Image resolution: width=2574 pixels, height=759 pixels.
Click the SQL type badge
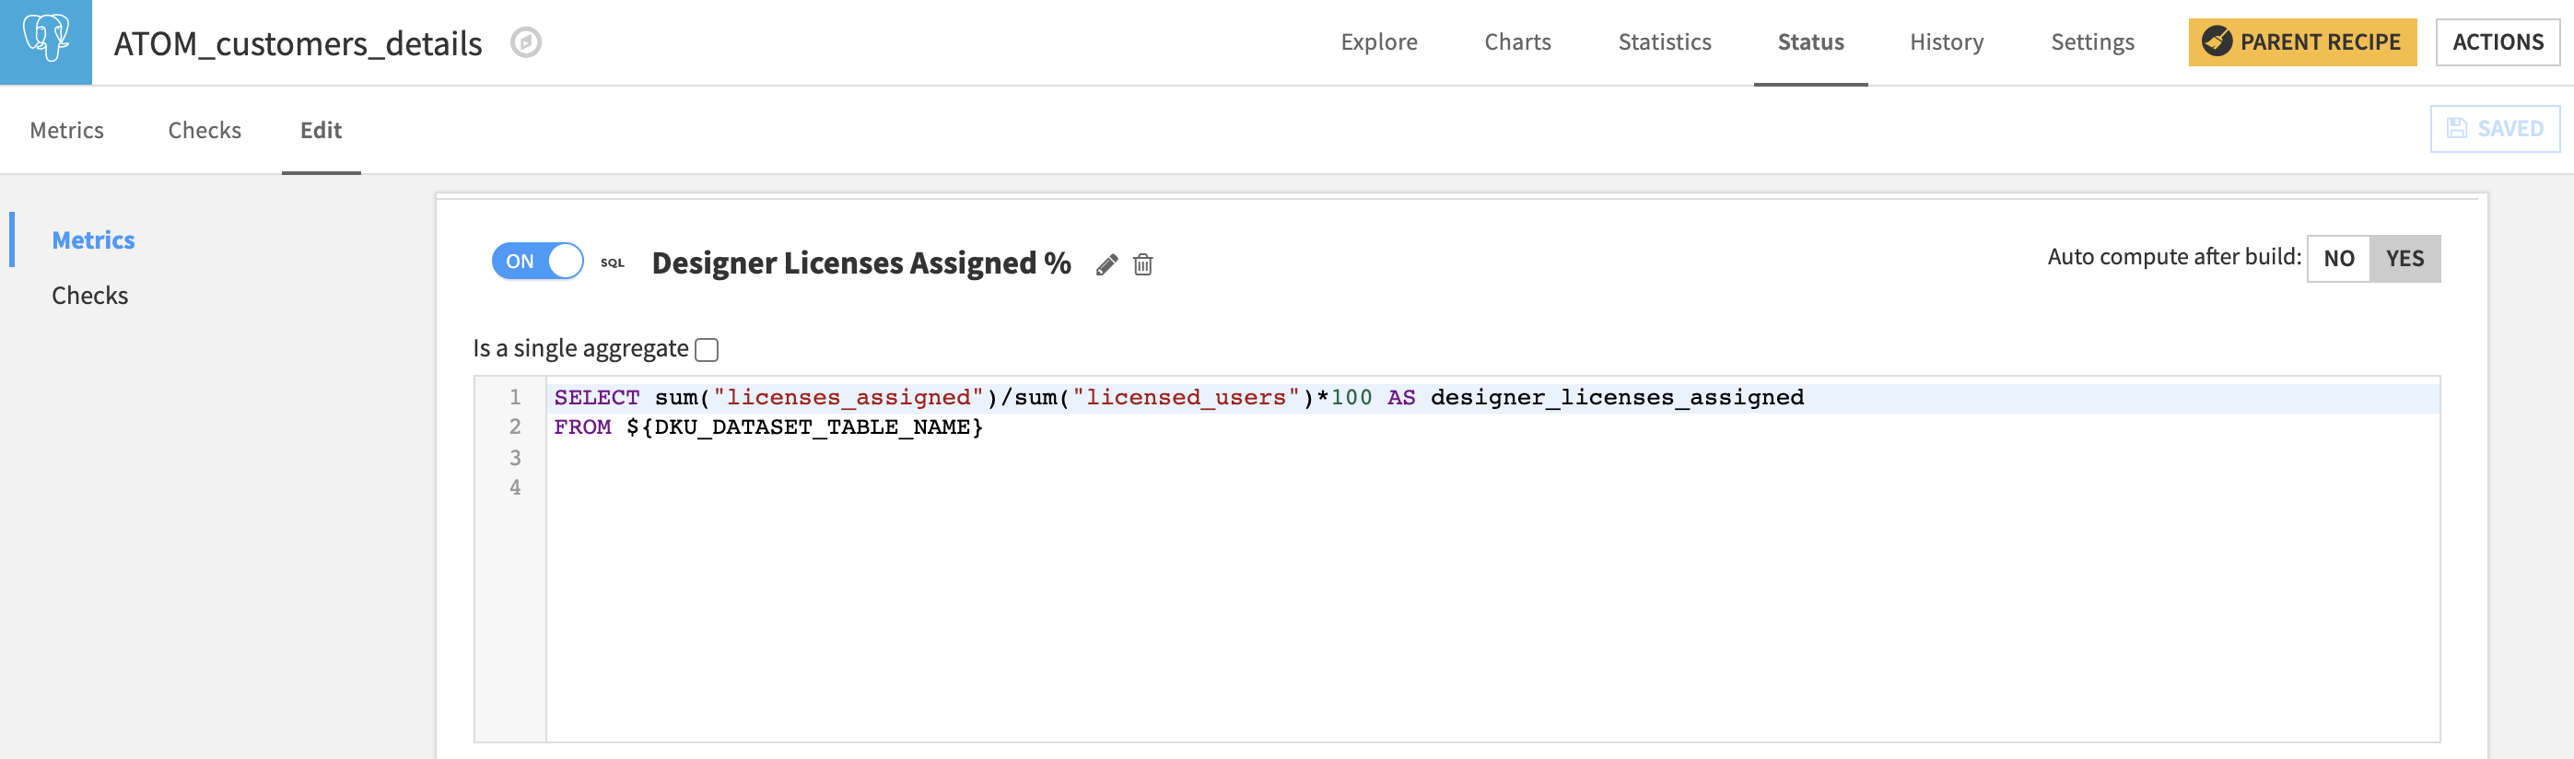point(613,263)
